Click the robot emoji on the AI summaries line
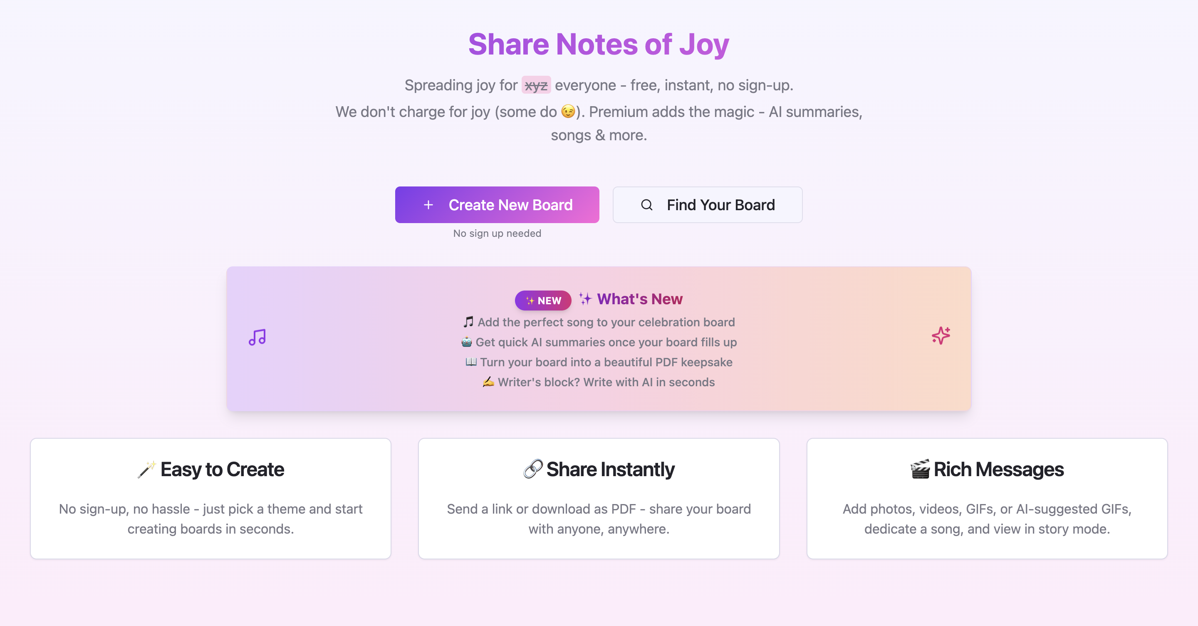 pos(466,342)
